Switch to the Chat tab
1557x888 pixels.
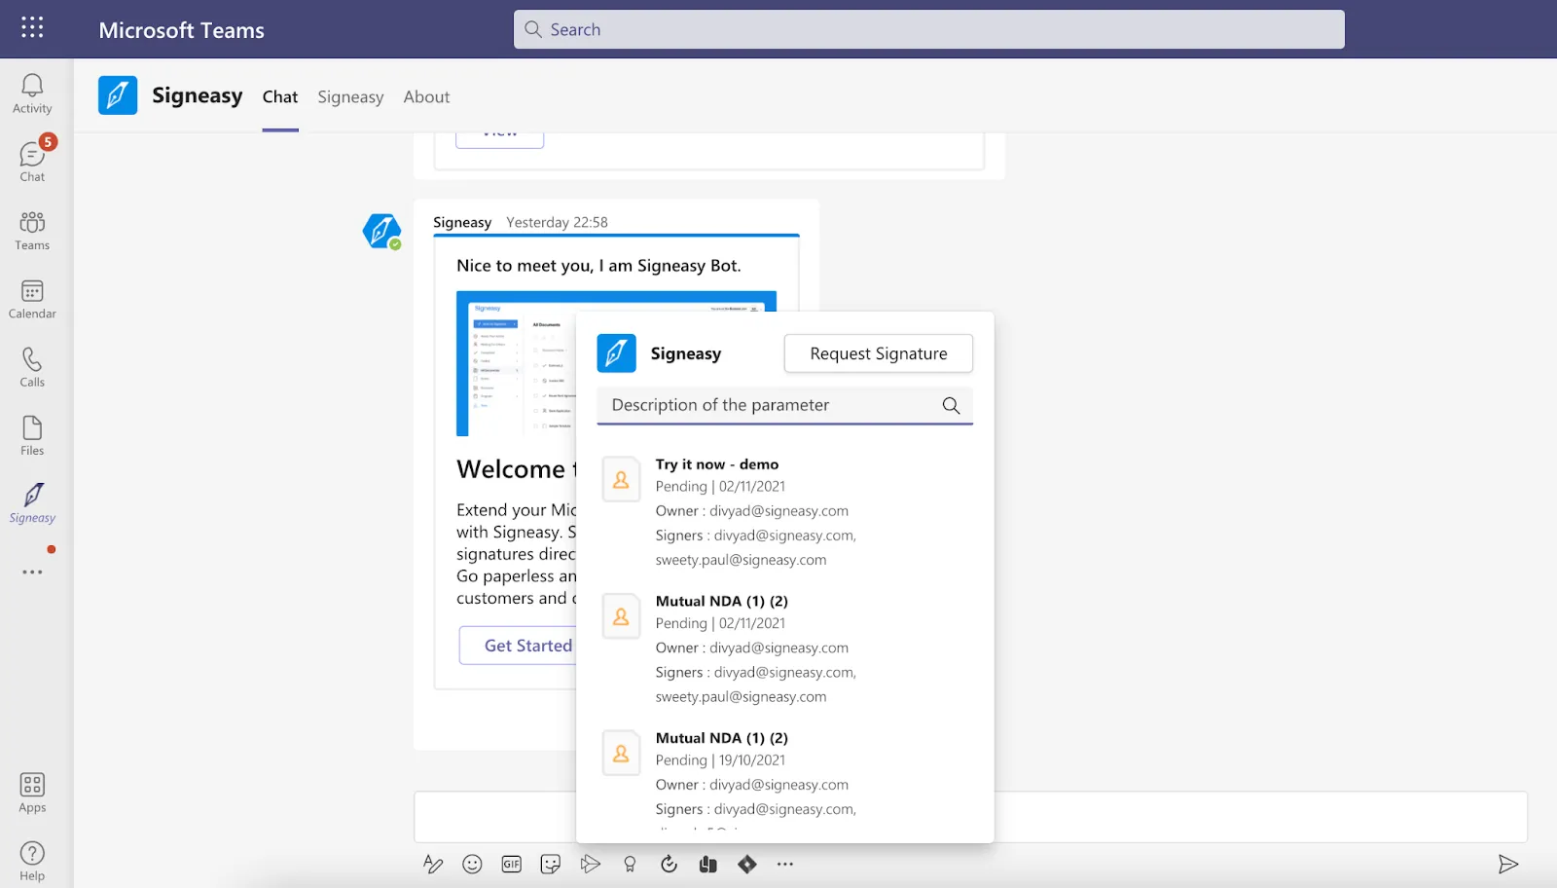point(280,96)
